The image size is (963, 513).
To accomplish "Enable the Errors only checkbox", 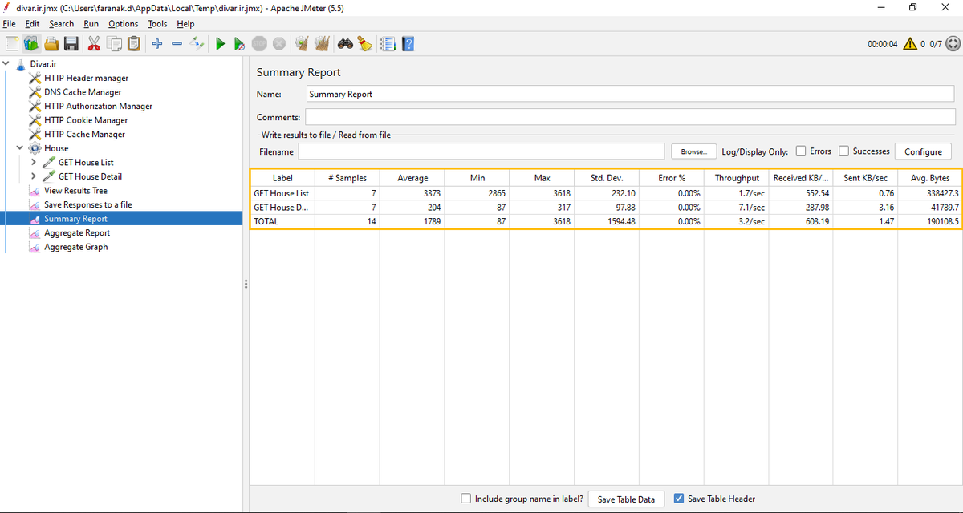I will coord(800,151).
